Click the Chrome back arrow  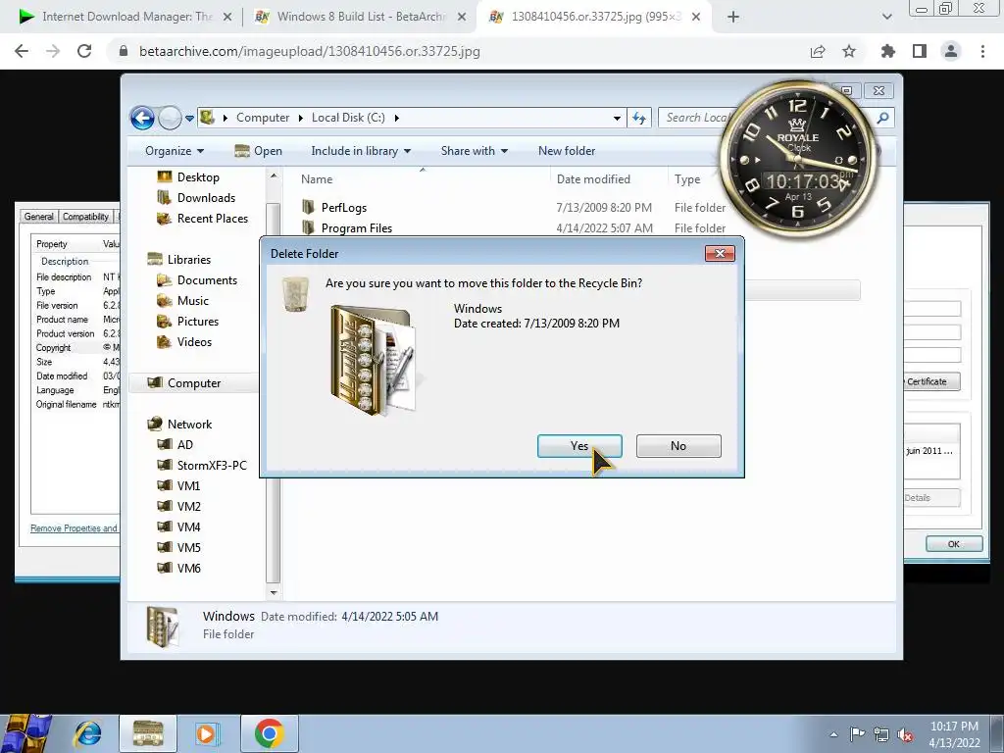coord(22,51)
